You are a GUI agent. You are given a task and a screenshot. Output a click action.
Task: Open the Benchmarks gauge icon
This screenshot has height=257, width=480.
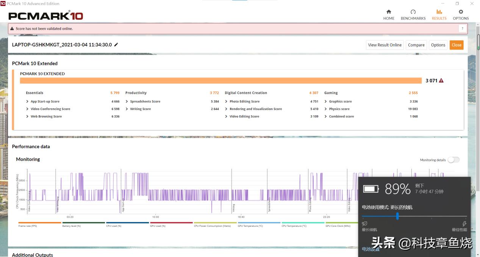[x=413, y=12]
